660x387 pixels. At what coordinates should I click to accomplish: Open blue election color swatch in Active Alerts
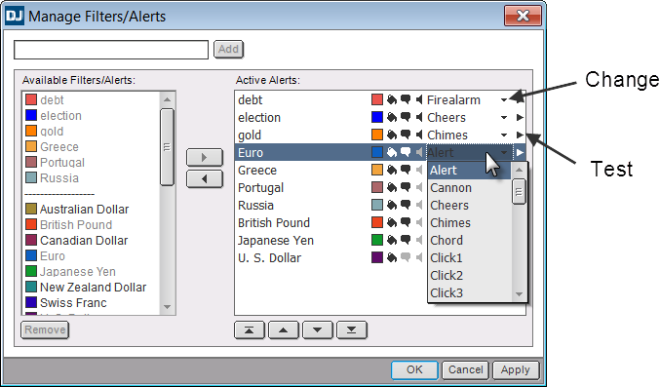pyautogui.click(x=377, y=117)
